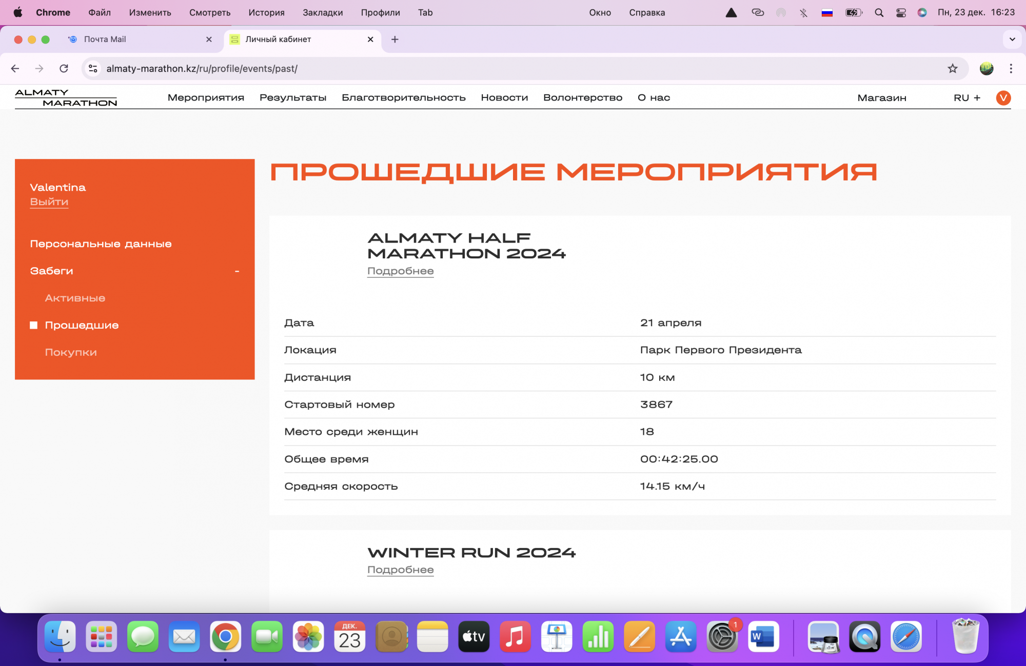Screen dimensions: 1026x666
Task: Click the bookmark star icon in address bar
Action: point(952,69)
